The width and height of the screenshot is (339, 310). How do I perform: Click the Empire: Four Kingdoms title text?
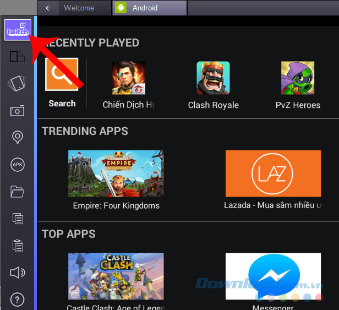click(x=116, y=206)
